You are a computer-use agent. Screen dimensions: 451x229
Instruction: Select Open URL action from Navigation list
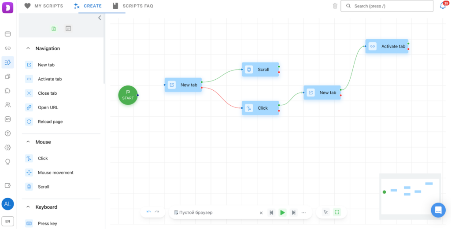pyautogui.click(x=48, y=107)
